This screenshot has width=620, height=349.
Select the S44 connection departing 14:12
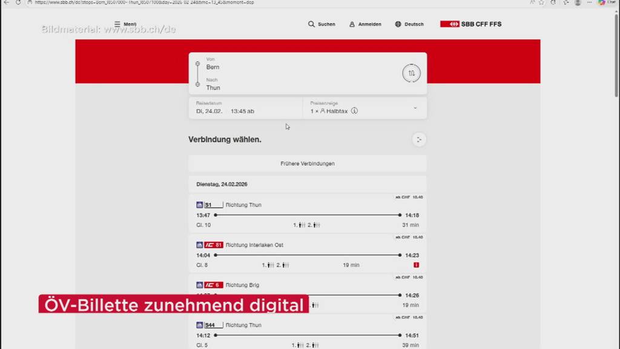[307, 335]
